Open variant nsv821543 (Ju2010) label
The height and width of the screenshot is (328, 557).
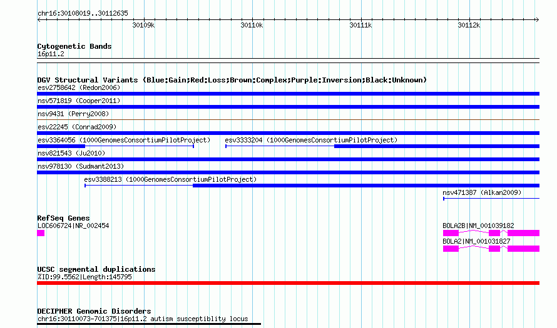(71, 153)
